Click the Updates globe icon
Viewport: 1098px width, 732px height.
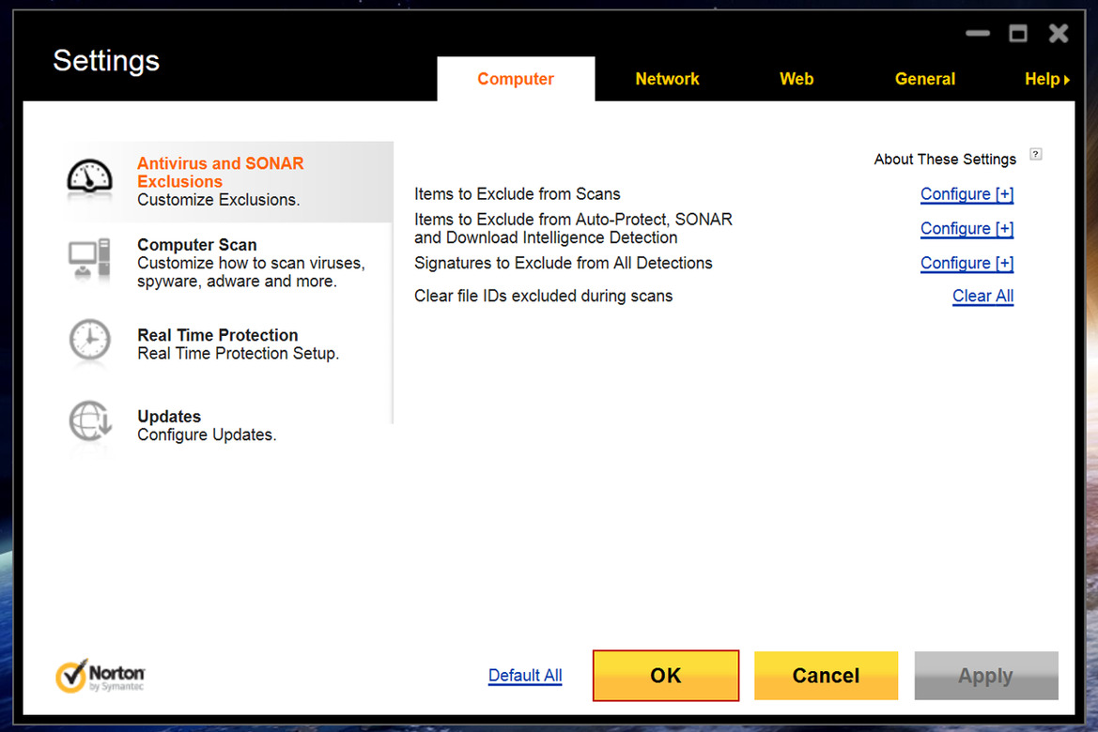pos(90,421)
